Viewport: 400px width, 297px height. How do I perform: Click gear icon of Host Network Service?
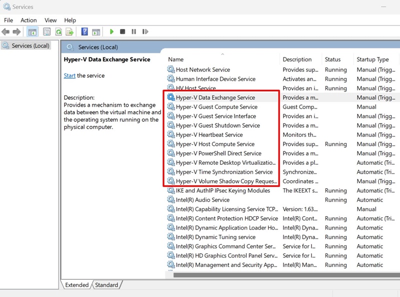tap(170, 69)
